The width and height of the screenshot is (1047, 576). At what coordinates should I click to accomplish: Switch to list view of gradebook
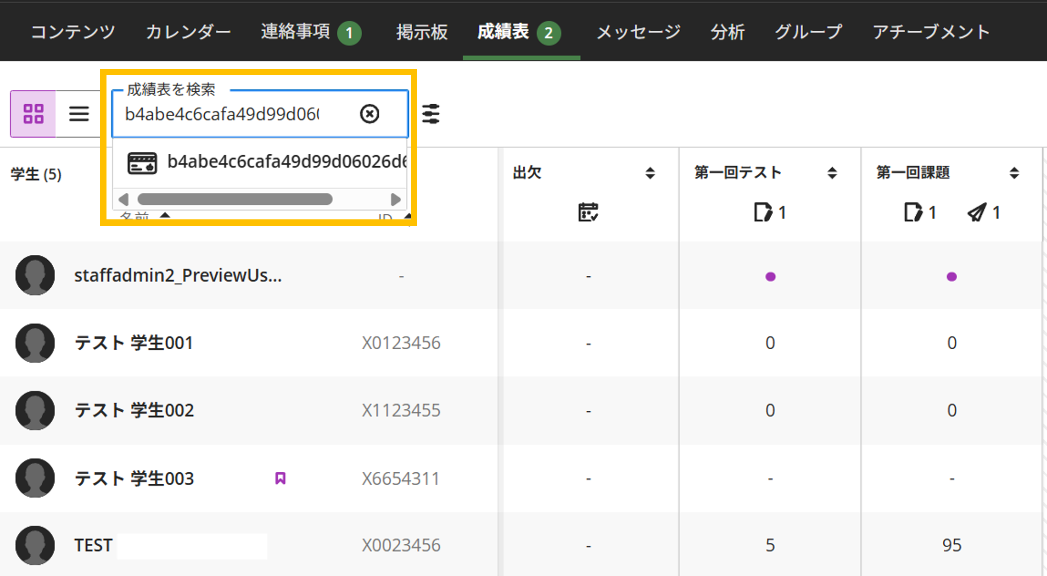pyautogui.click(x=79, y=113)
